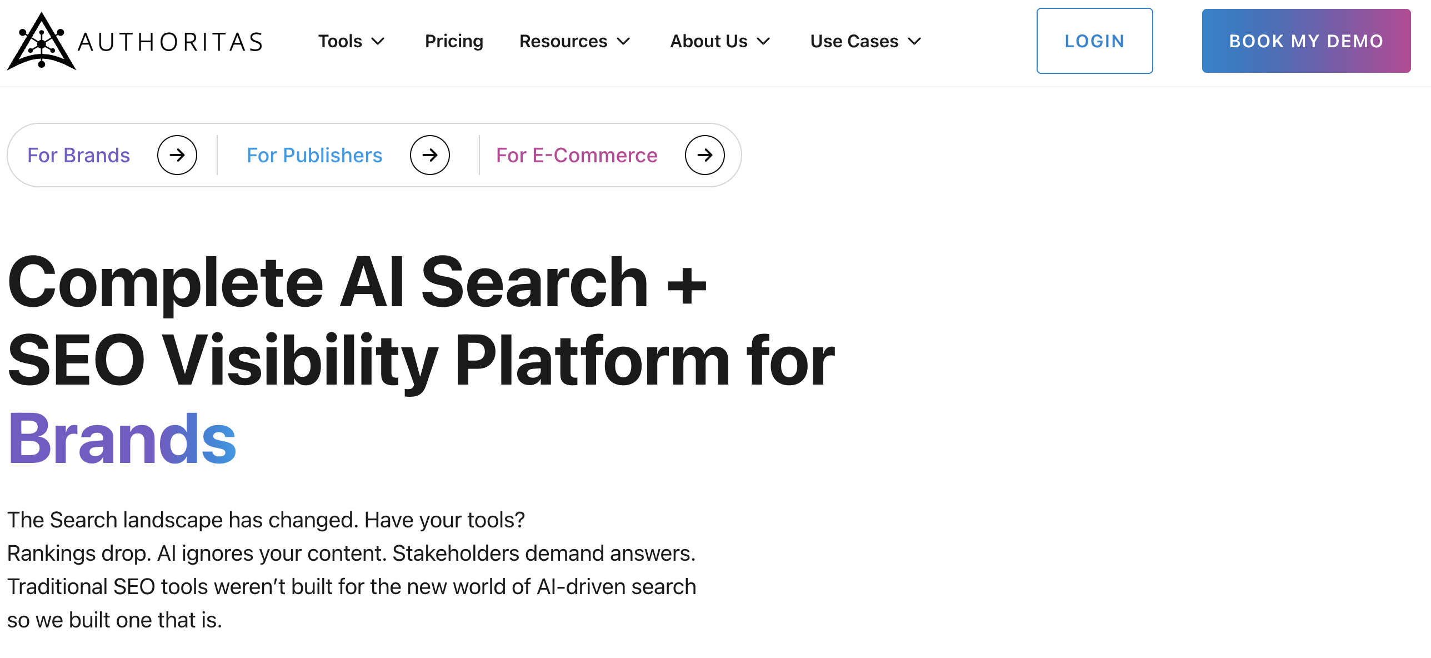Expand the Use Cases dropdown chevron
This screenshot has width=1431, height=658.
click(x=914, y=42)
